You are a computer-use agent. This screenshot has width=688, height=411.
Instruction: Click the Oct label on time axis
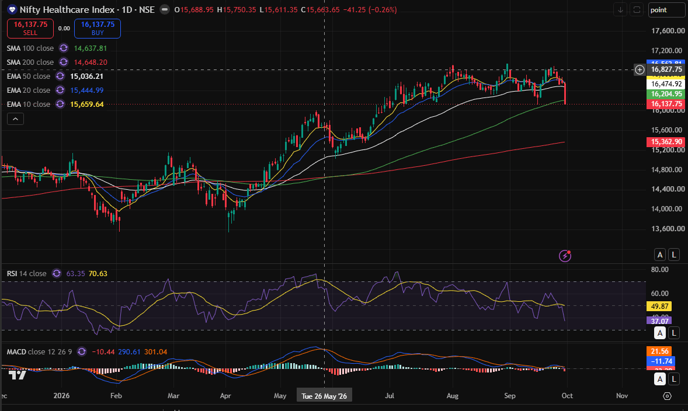567,396
